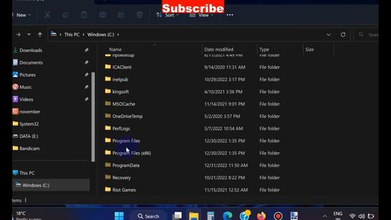Sort by the Type column header
This screenshot has height=220, width=391.
click(264, 50)
